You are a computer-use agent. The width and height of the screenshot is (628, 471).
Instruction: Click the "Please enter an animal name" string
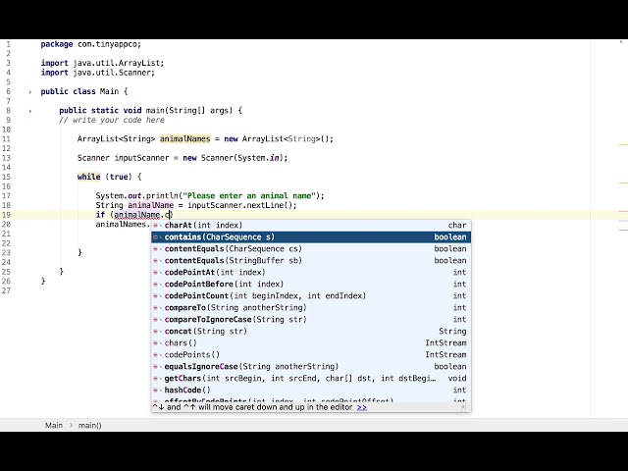(x=247, y=196)
